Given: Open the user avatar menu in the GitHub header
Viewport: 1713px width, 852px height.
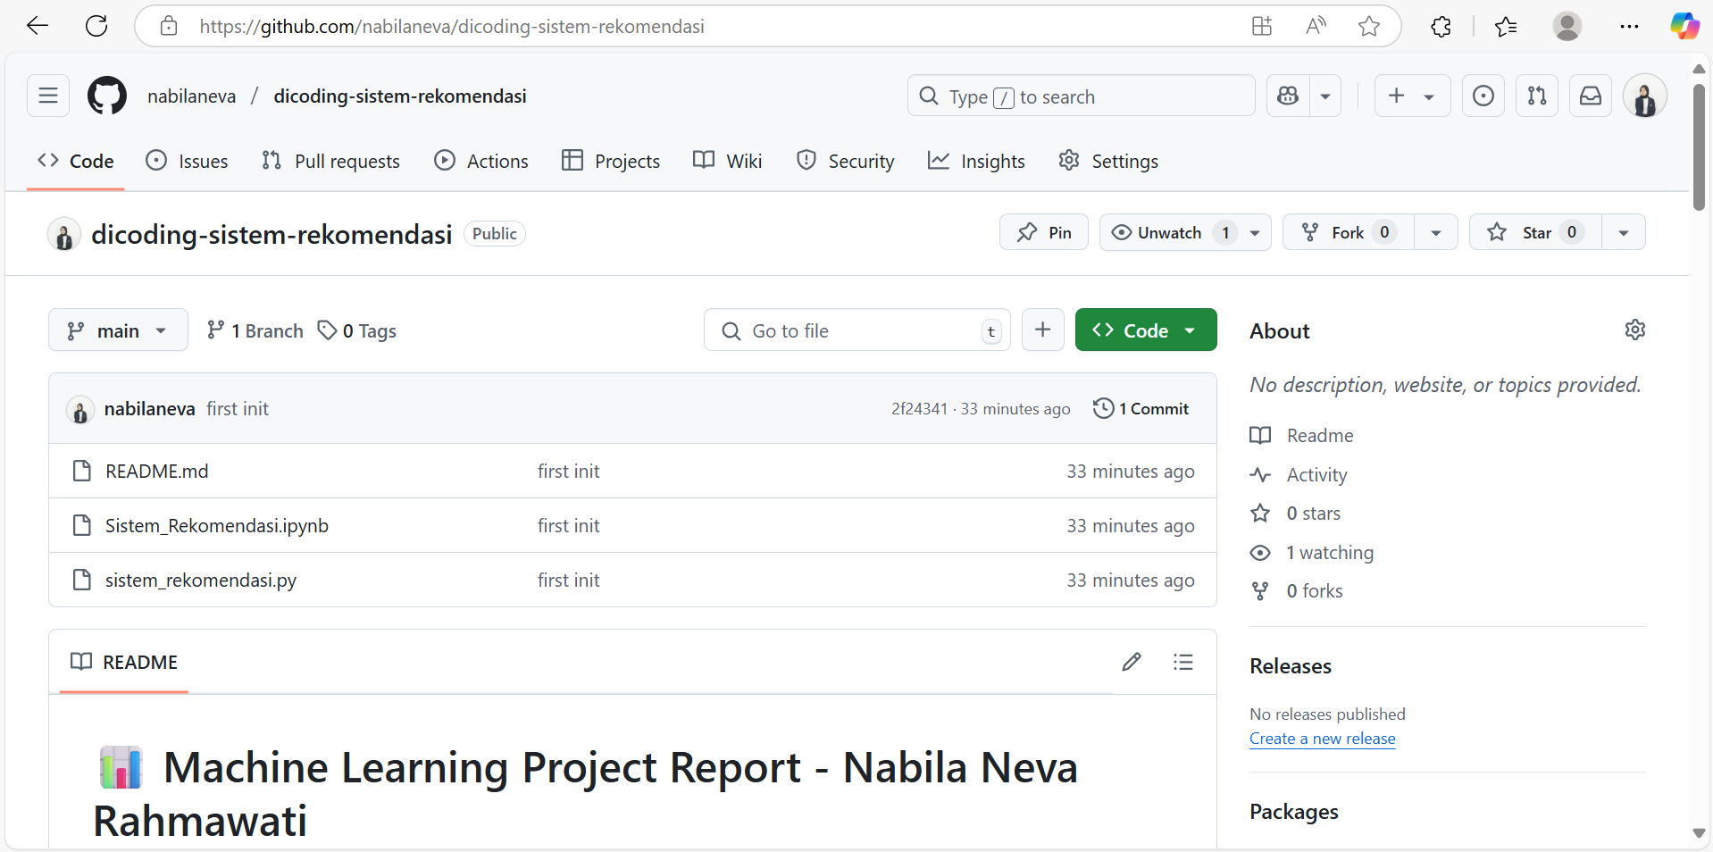Looking at the screenshot, I should point(1645,96).
